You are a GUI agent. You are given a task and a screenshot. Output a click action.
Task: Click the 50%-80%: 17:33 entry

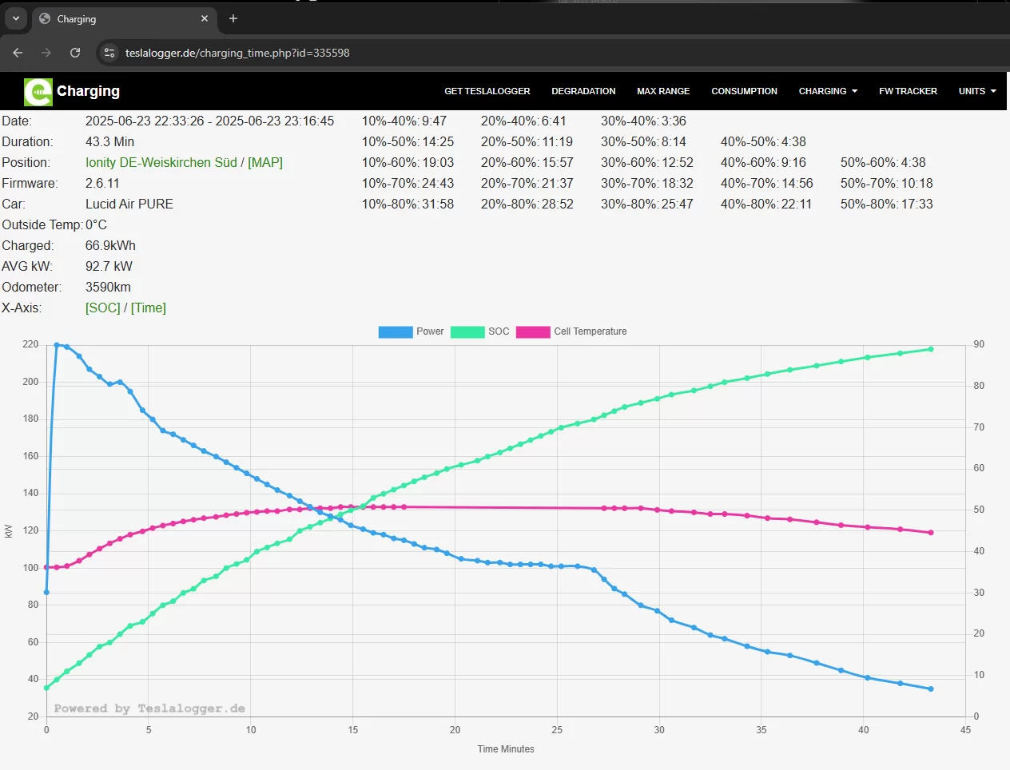click(x=887, y=204)
